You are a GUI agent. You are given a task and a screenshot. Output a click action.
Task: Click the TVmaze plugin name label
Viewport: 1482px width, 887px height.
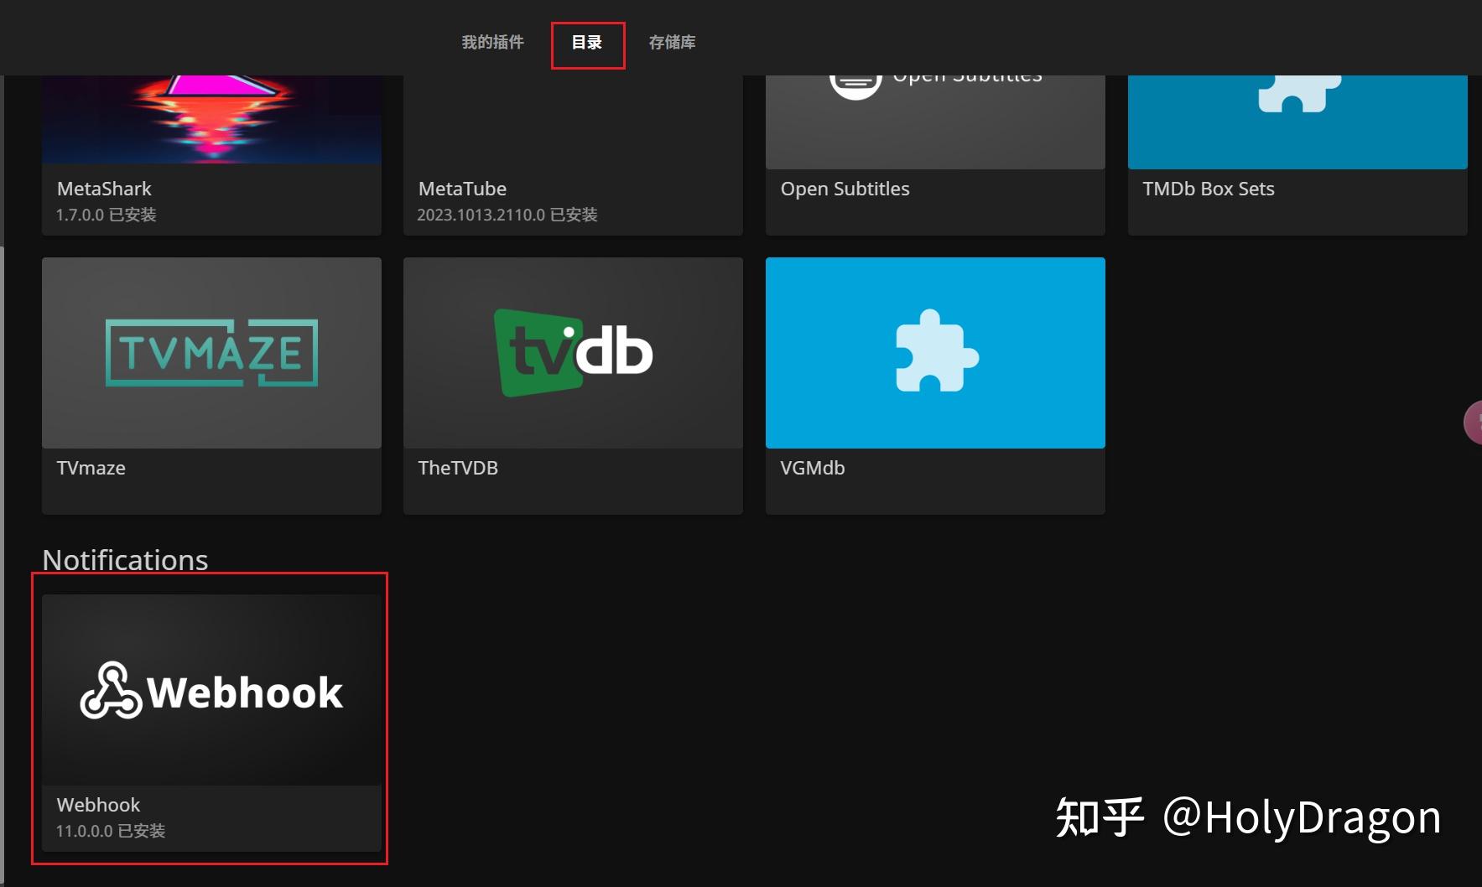click(x=91, y=468)
